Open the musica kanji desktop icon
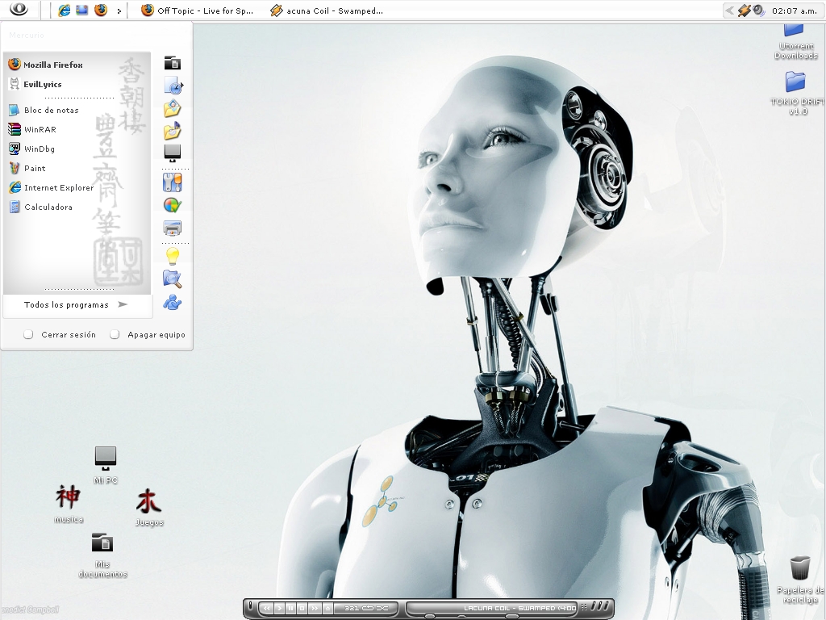Image resolution: width=826 pixels, height=620 pixels. [x=69, y=504]
